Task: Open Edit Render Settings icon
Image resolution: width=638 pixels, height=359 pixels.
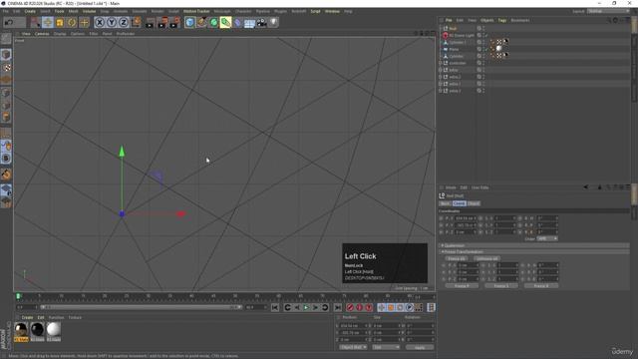Action: (174, 22)
